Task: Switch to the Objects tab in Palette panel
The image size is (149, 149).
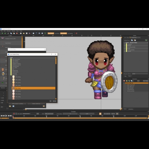Action: 130,76
